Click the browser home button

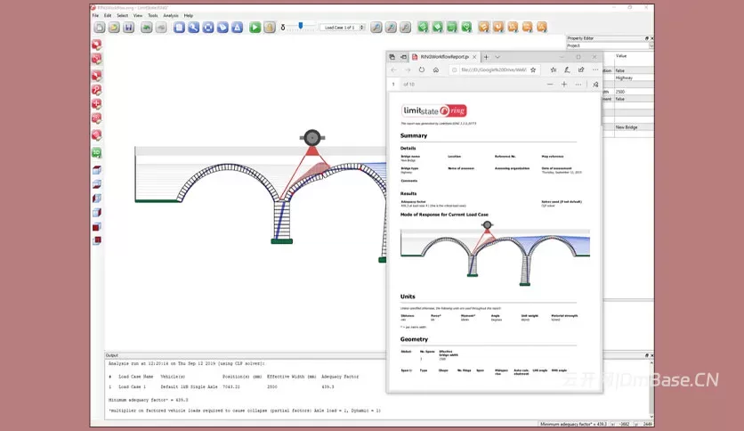pos(435,69)
